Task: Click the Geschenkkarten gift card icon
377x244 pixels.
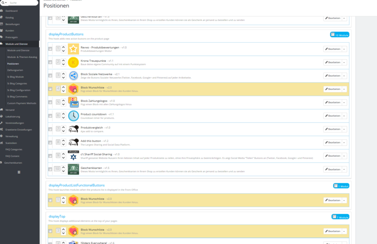Action: pyautogui.click(x=73, y=169)
